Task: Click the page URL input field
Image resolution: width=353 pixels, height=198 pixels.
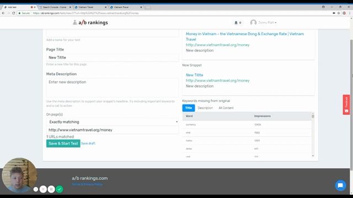Action: [x=113, y=130]
